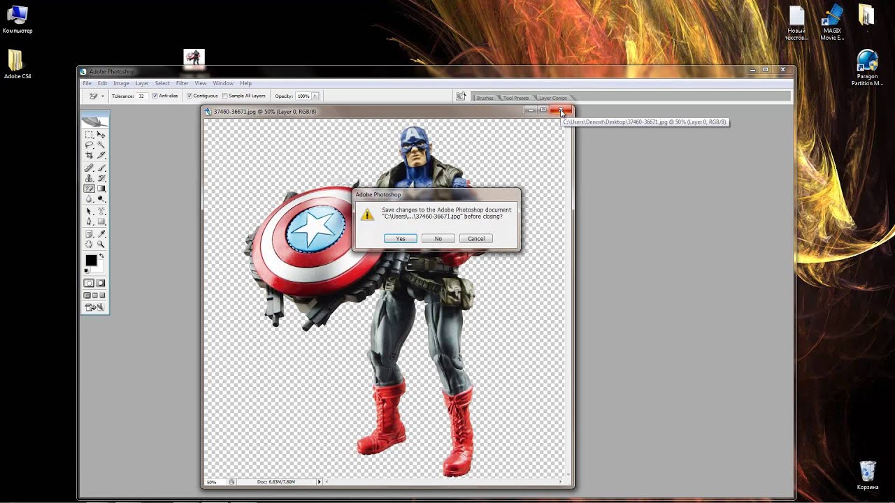Select the Shape tool
The width and height of the screenshot is (895, 503).
point(101,221)
